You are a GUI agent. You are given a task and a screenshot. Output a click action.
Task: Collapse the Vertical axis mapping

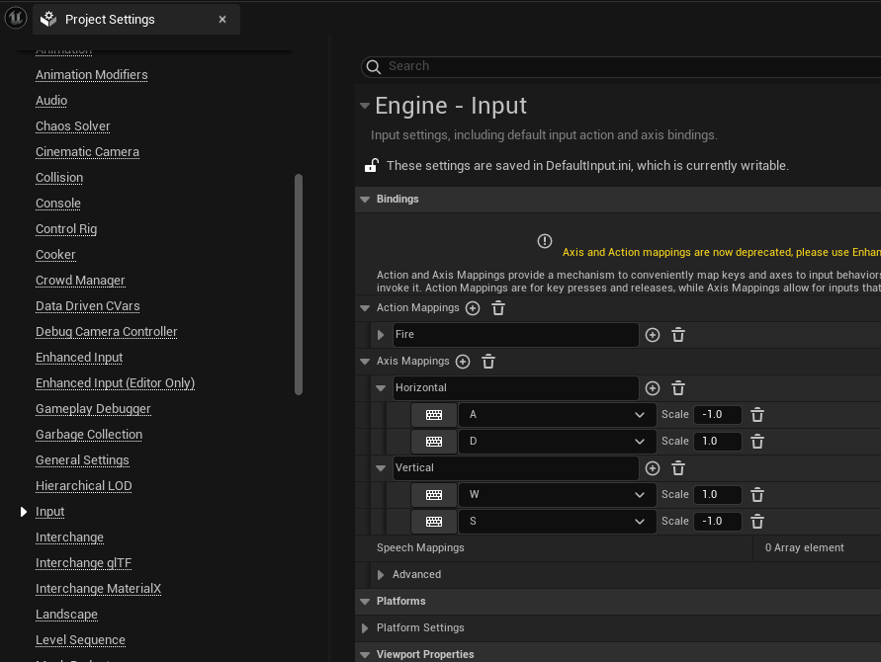[x=381, y=468]
